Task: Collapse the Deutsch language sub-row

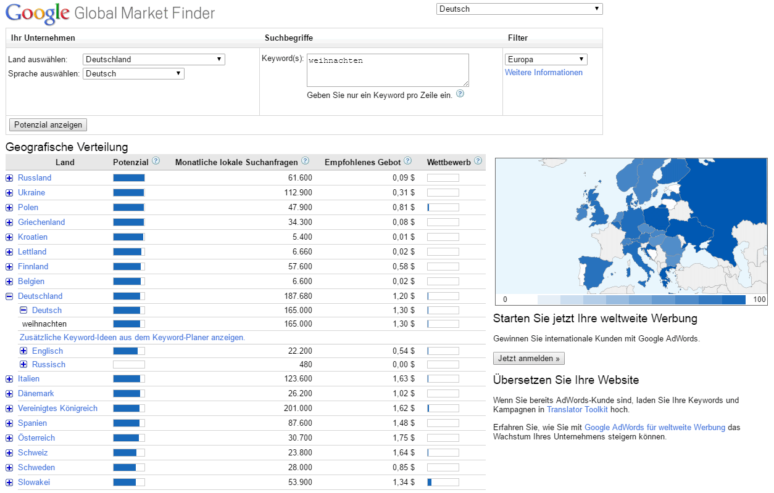Action: [23, 311]
